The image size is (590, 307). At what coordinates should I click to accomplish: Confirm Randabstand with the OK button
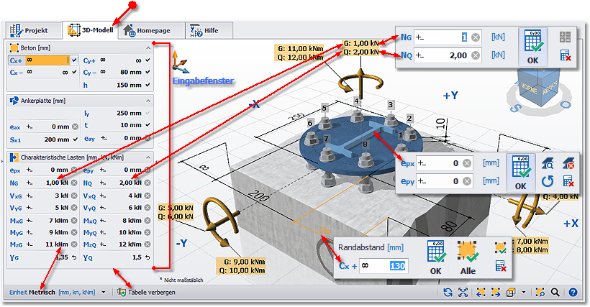coord(436,258)
